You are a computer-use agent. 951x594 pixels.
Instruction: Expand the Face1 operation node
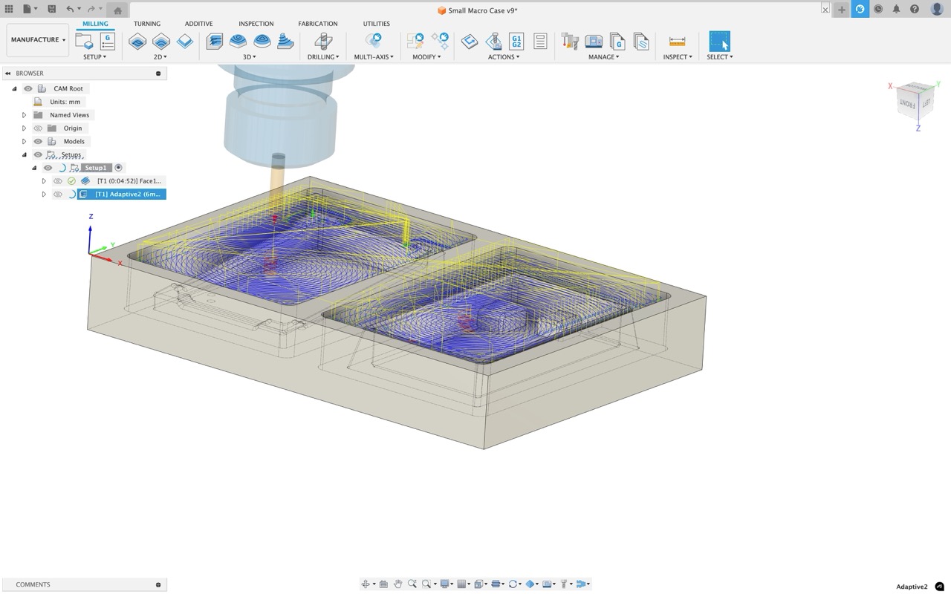pyautogui.click(x=44, y=181)
